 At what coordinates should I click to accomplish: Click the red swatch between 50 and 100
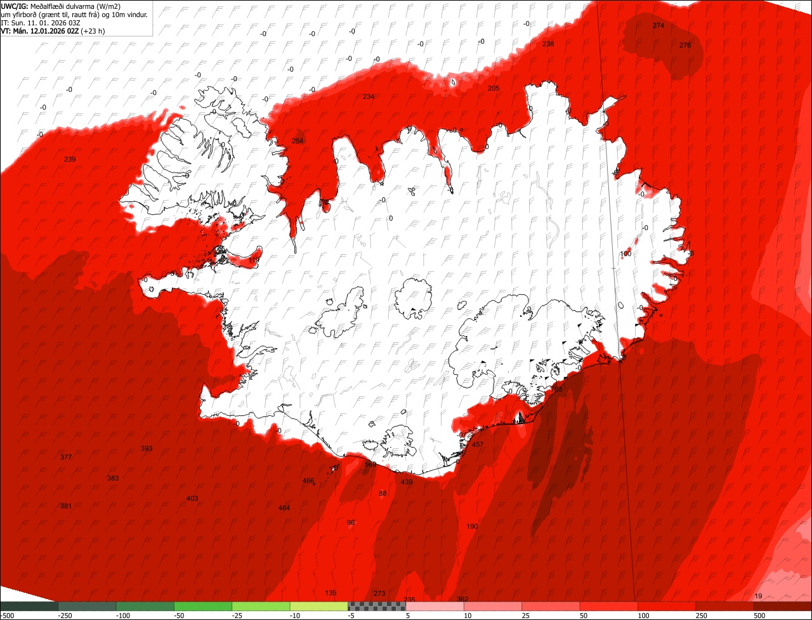pyautogui.click(x=610, y=606)
